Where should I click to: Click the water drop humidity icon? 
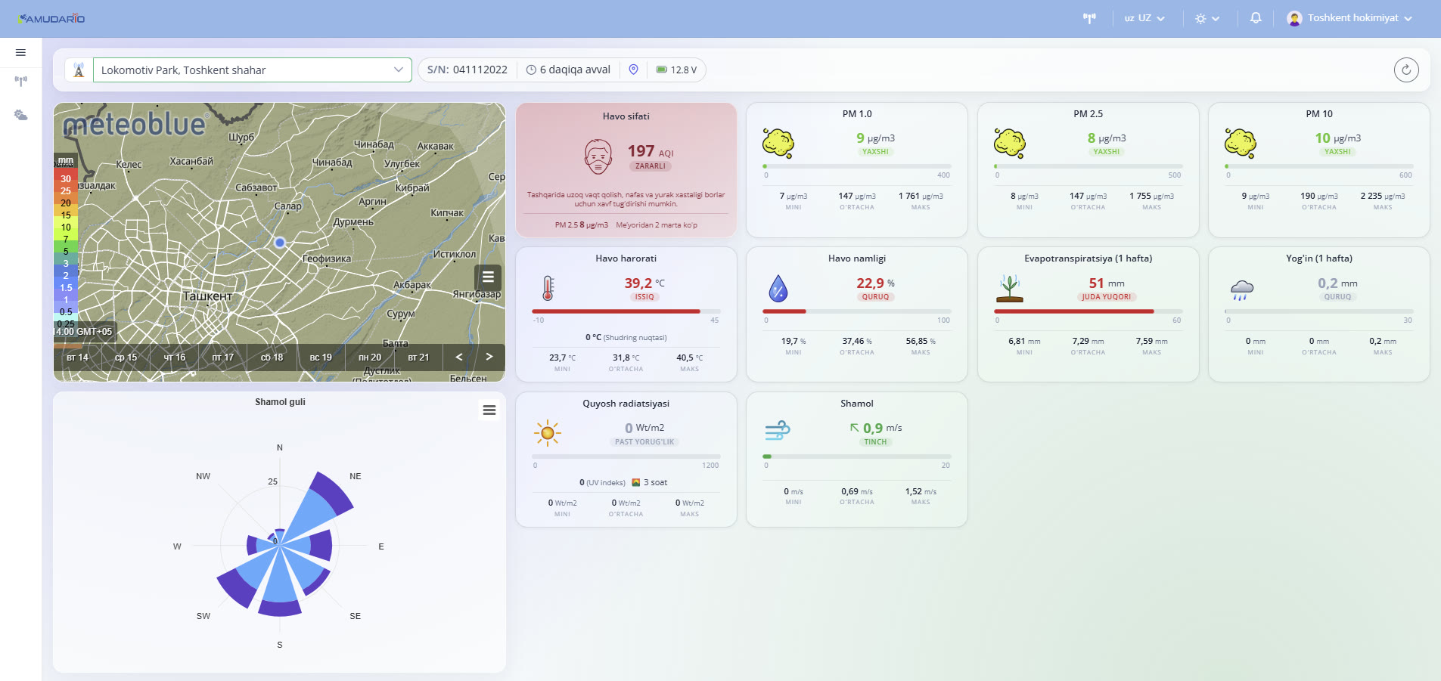[778, 288]
